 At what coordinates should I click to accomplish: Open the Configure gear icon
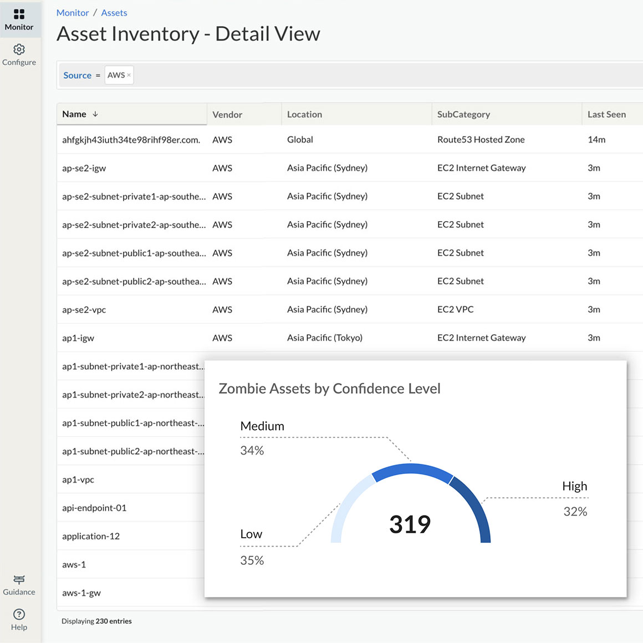[19, 49]
